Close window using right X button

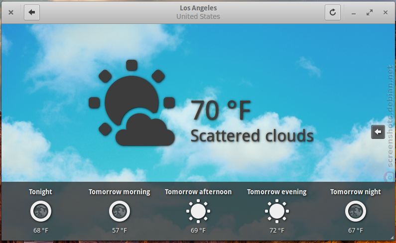coord(386,12)
